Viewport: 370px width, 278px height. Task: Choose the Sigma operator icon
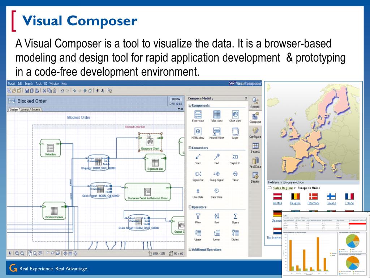pyautogui.click(x=235, y=216)
